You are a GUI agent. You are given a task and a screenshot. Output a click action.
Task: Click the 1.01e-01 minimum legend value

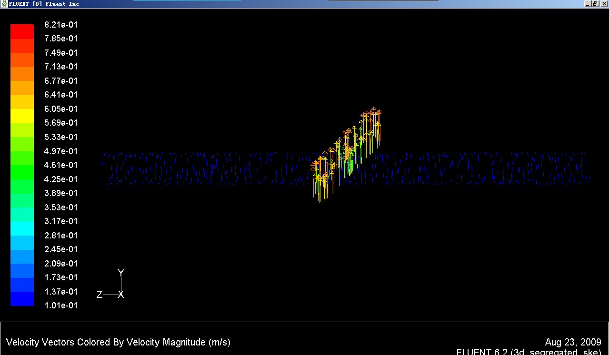pyautogui.click(x=61, y=306)
